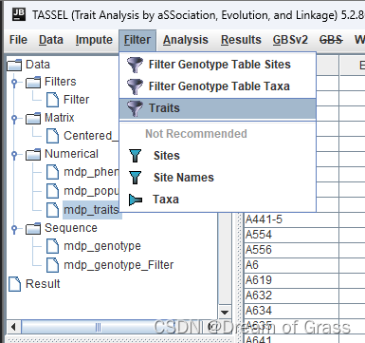Select the Numerical tree node label

click(71, 154)
